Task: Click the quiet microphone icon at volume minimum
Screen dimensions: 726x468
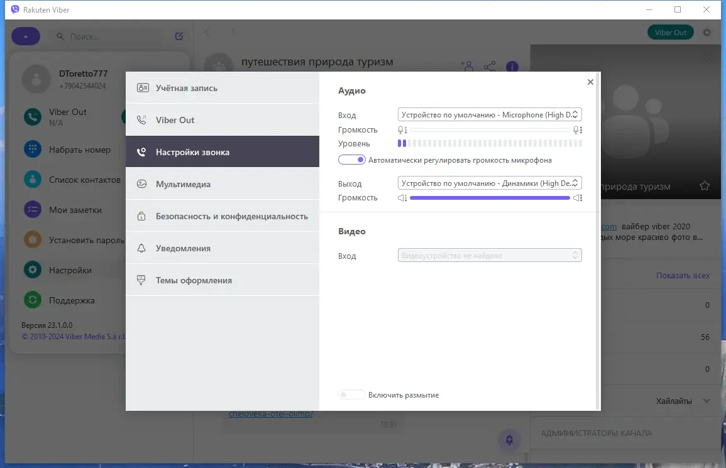Action: [402, 130]
